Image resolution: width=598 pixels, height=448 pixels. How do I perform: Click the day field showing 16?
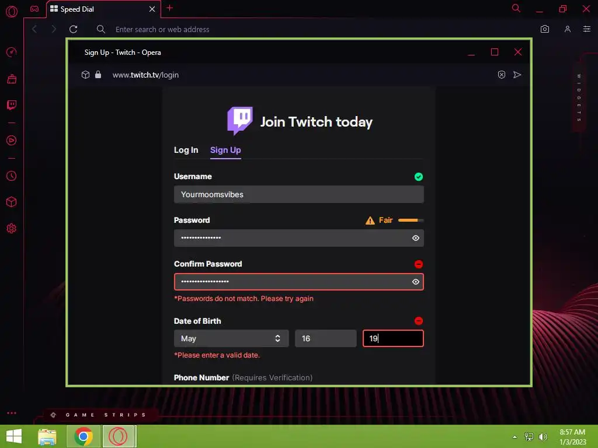point(326,338)
